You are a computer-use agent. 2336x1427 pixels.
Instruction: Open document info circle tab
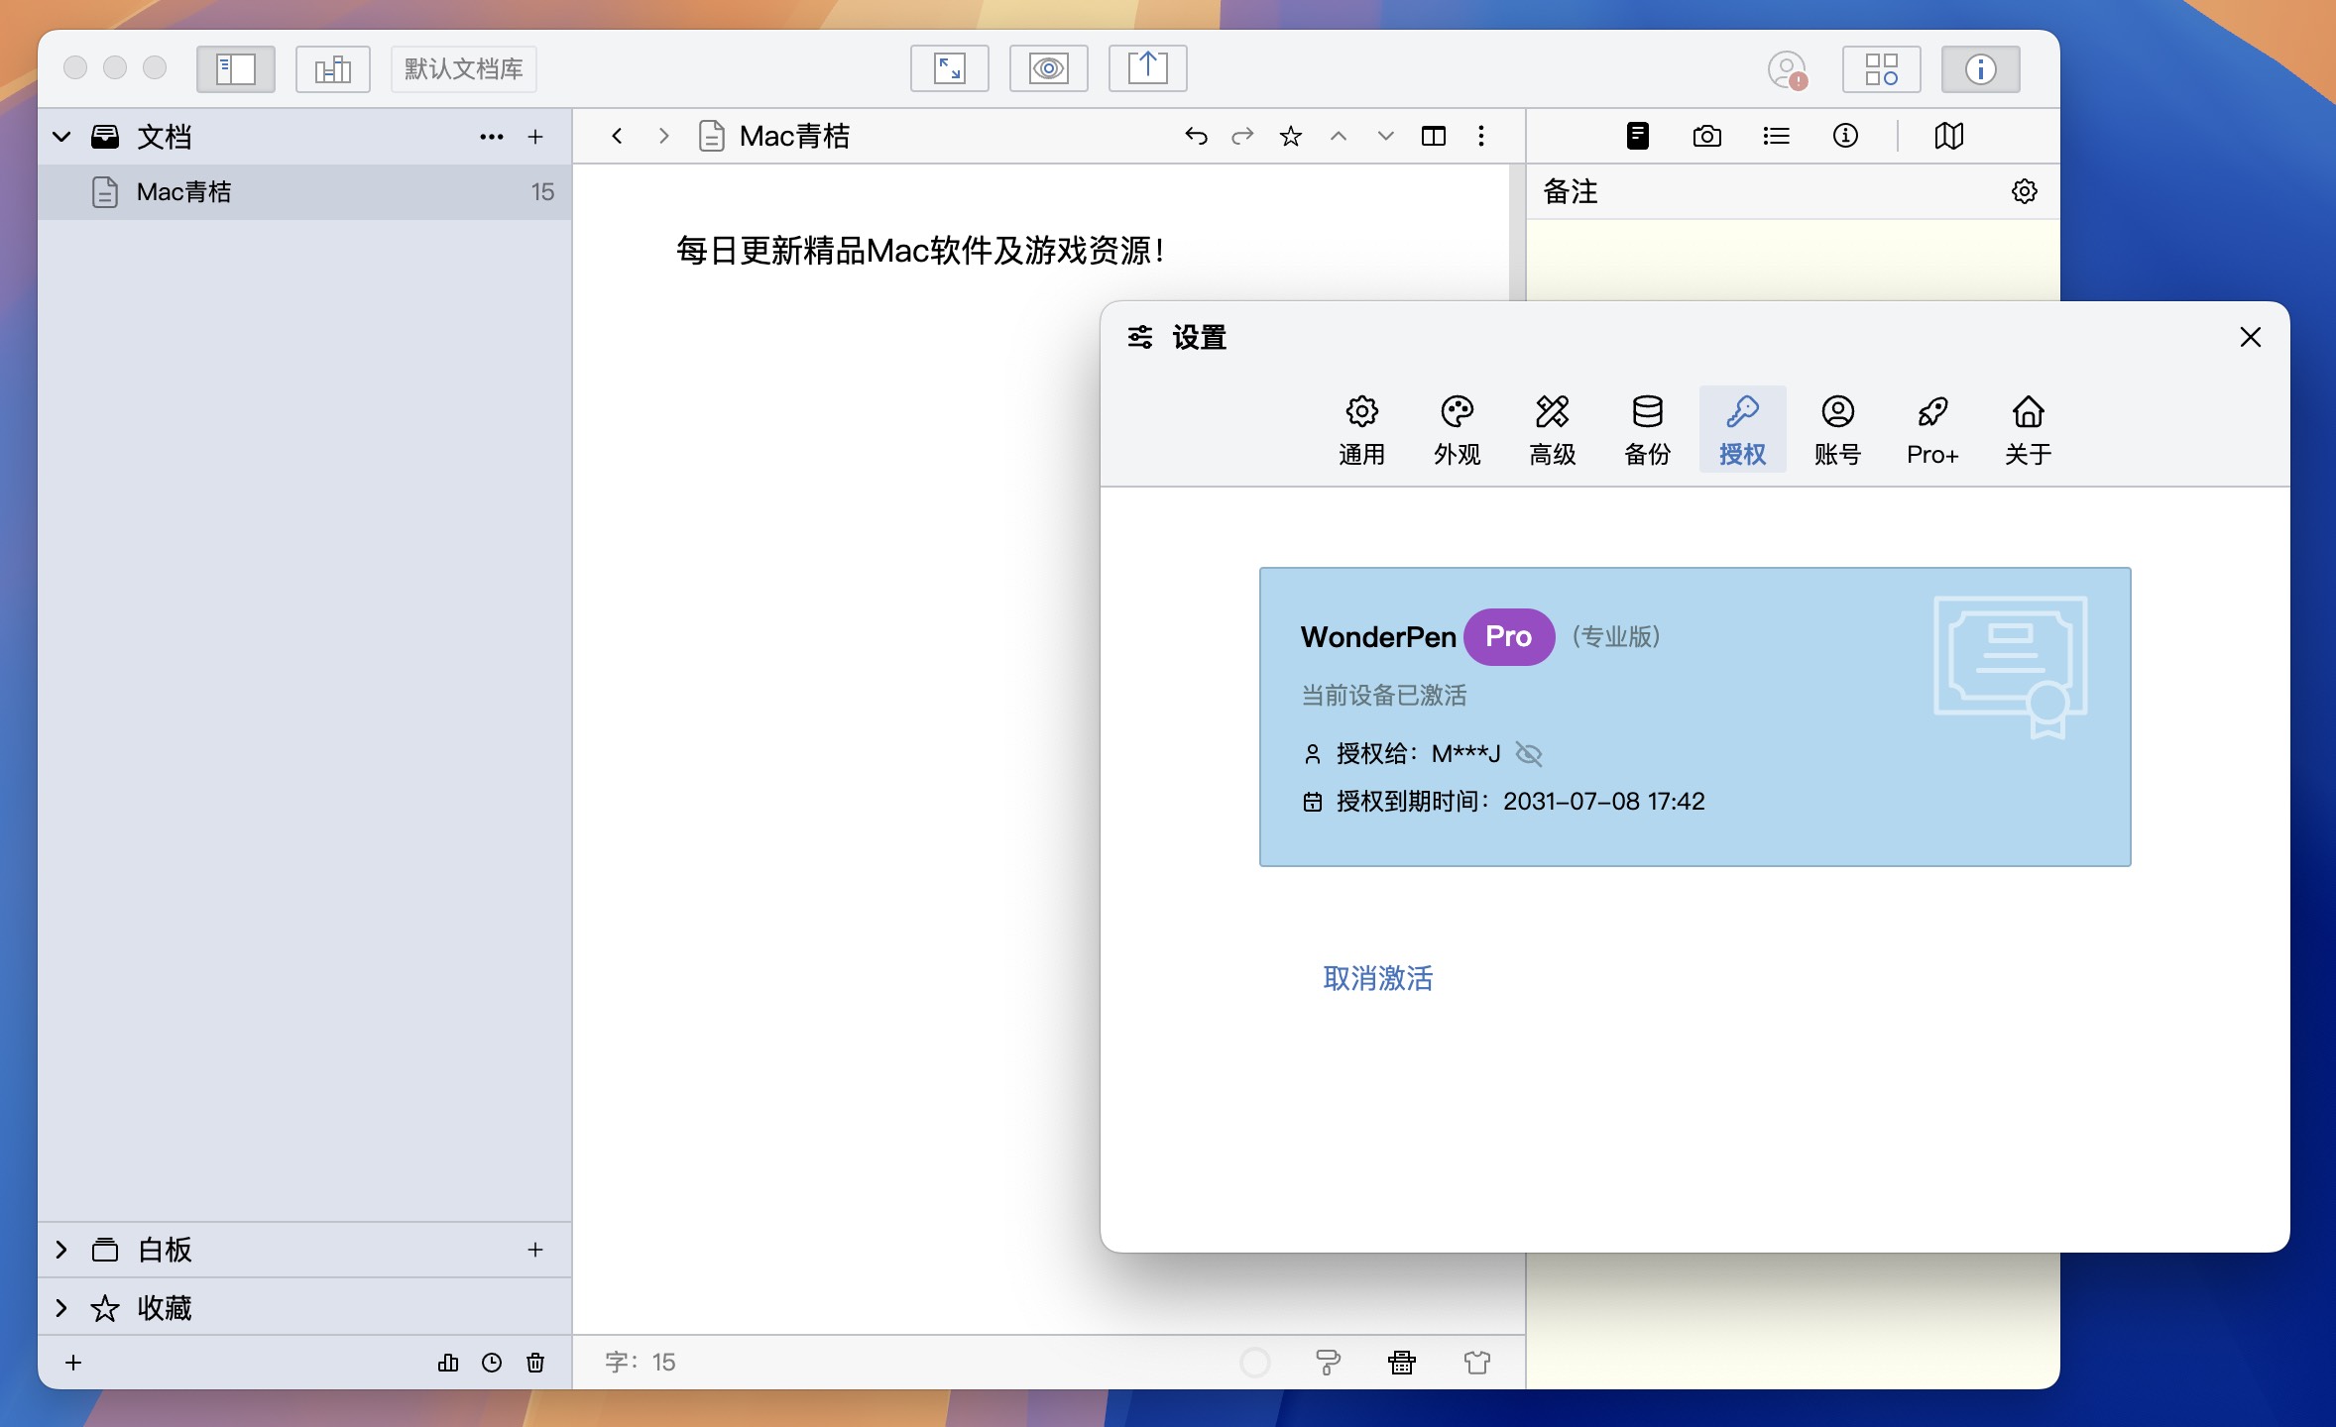(x=1845, y=136)
